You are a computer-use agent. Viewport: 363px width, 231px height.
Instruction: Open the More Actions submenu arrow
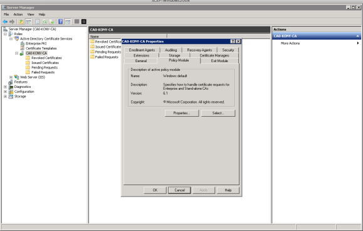point(358,43)
